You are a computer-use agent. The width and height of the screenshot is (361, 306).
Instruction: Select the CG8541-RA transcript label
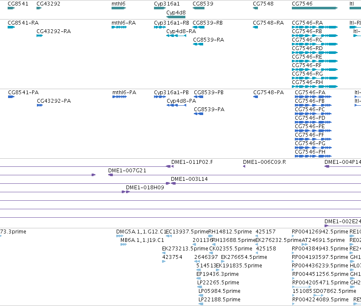coord(23,23)
